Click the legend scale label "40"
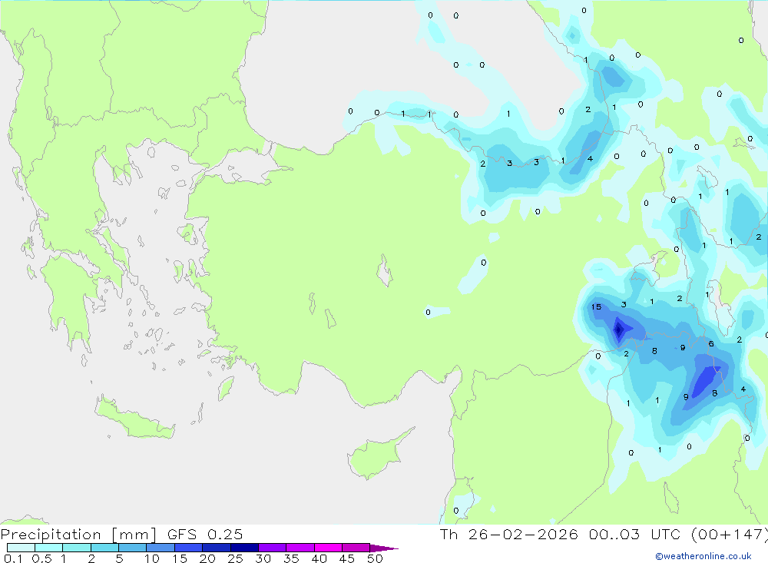This screenshot has height=563, width=768. click(319, 558)
